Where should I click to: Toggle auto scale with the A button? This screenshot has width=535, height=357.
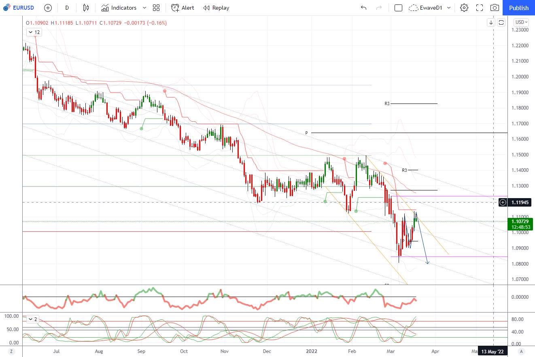tap(521, 351)
